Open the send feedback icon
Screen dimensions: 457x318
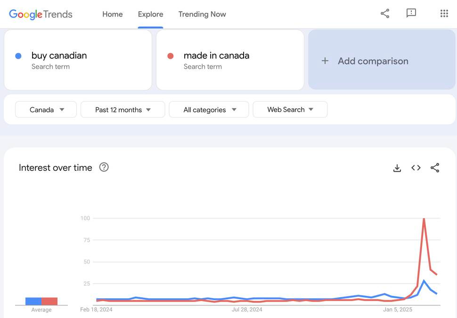(x=411, y=13)
